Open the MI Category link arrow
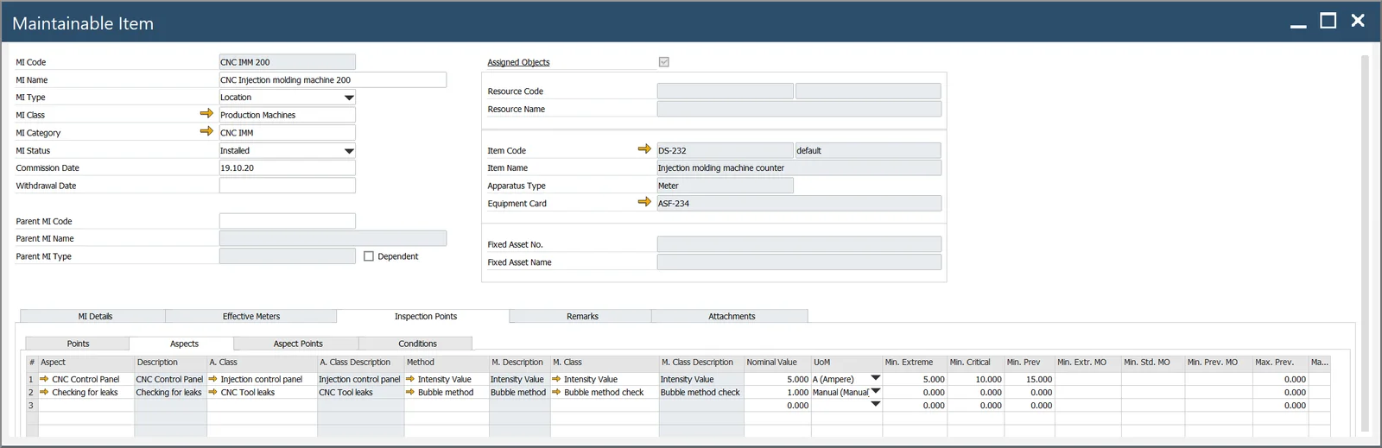This screenshot has width=1382, height=448. 206,131
